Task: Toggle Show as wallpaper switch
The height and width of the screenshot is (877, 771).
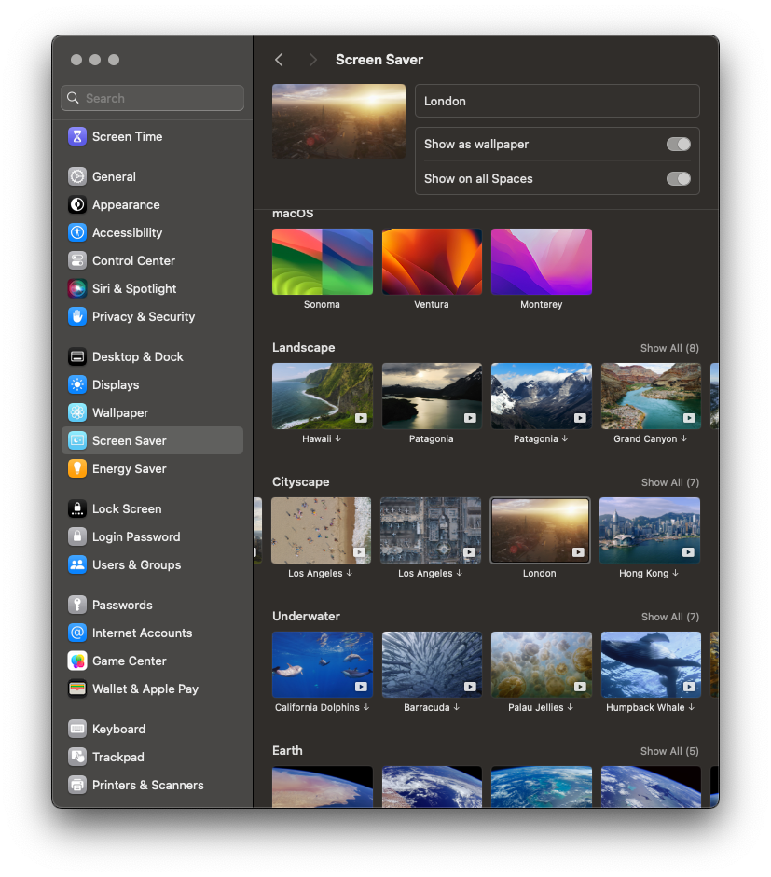Action: pyautogui.click(x=679, y=145)
